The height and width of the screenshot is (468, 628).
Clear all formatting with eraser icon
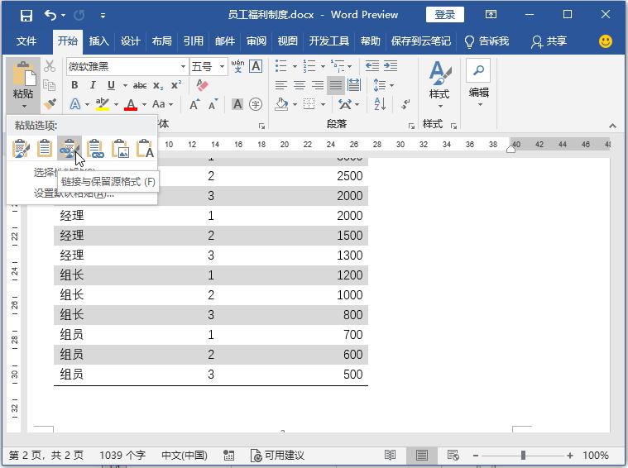point(203,85)
